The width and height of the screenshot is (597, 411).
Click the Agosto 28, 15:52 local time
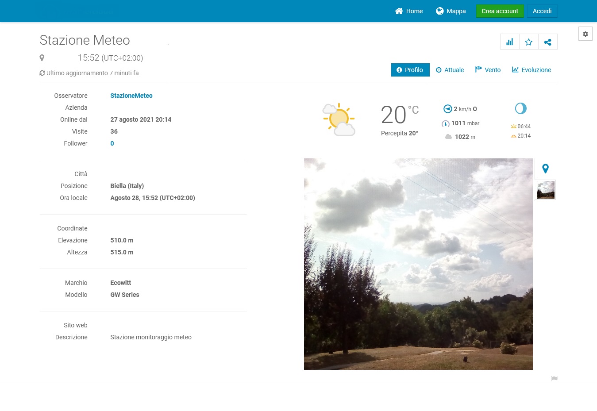tap(153, 198)
